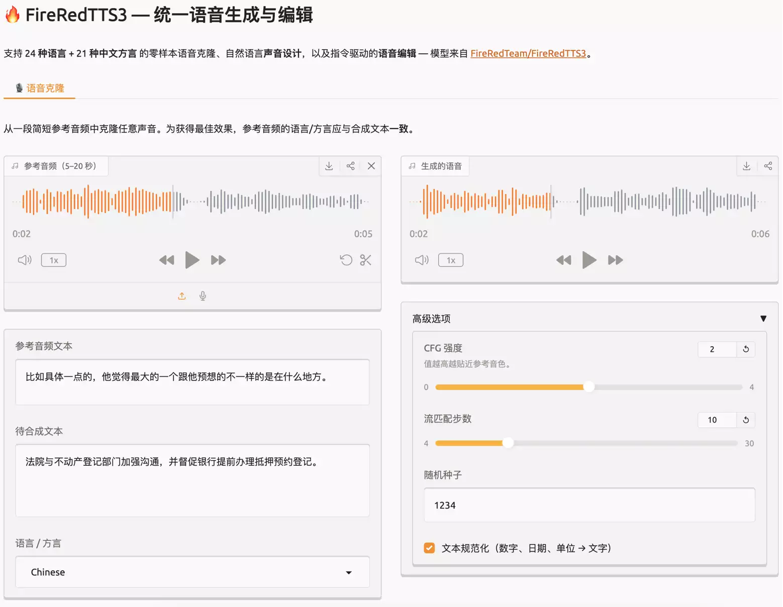Record reference audio with microphone
Image resolution: width=783 pixels, height=607 pixels.
(203, 296)
